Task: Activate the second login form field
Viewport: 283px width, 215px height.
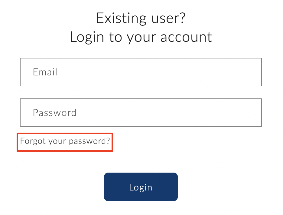Action: click(141, 113)
